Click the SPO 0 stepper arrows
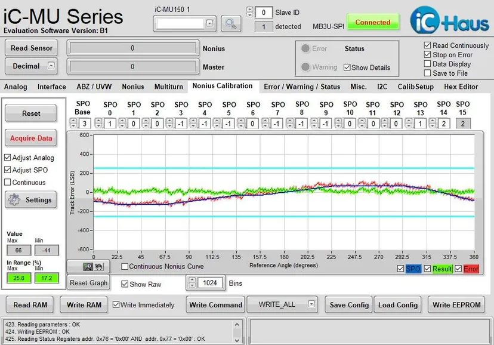The height and width of the screenshot is (345, 494). tap(98, 123)
